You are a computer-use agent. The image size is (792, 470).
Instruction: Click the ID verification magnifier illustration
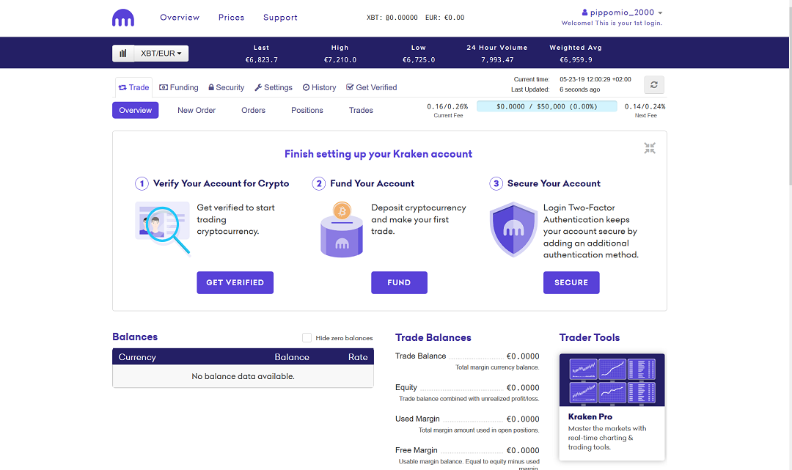pyautogui.click(x=163, y=228)
